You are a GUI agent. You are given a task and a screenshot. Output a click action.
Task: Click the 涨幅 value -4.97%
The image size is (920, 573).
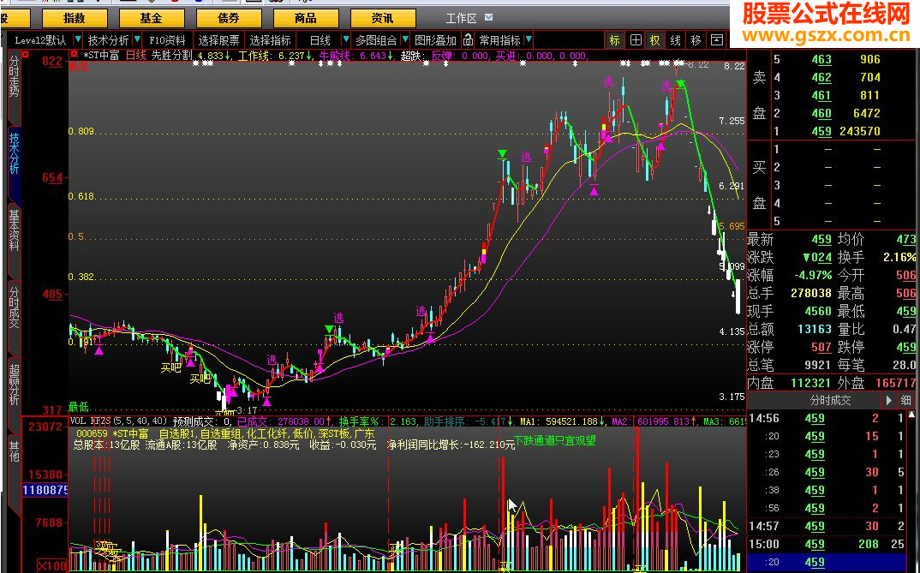(813, 275)
